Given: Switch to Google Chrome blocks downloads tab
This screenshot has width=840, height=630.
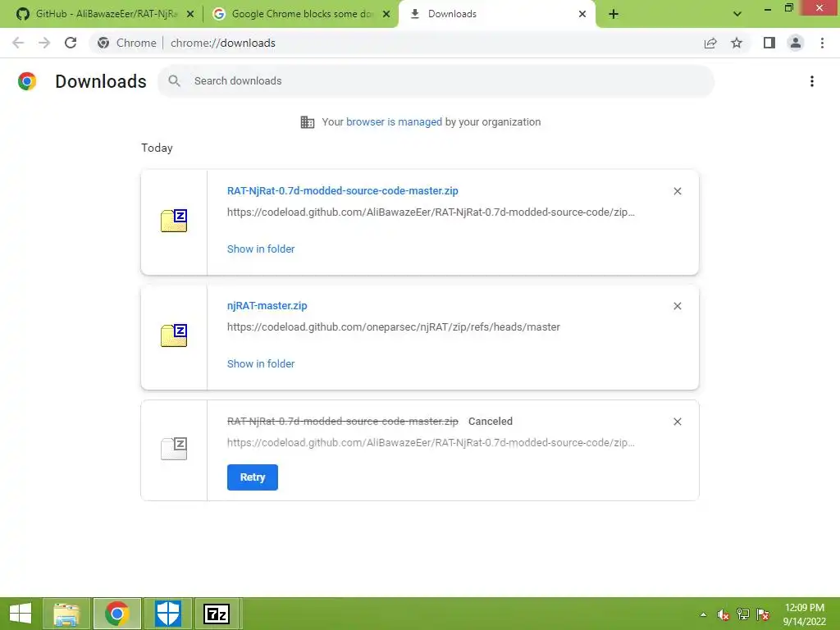Looking at the screenshot, I should (x=300, y=14).
